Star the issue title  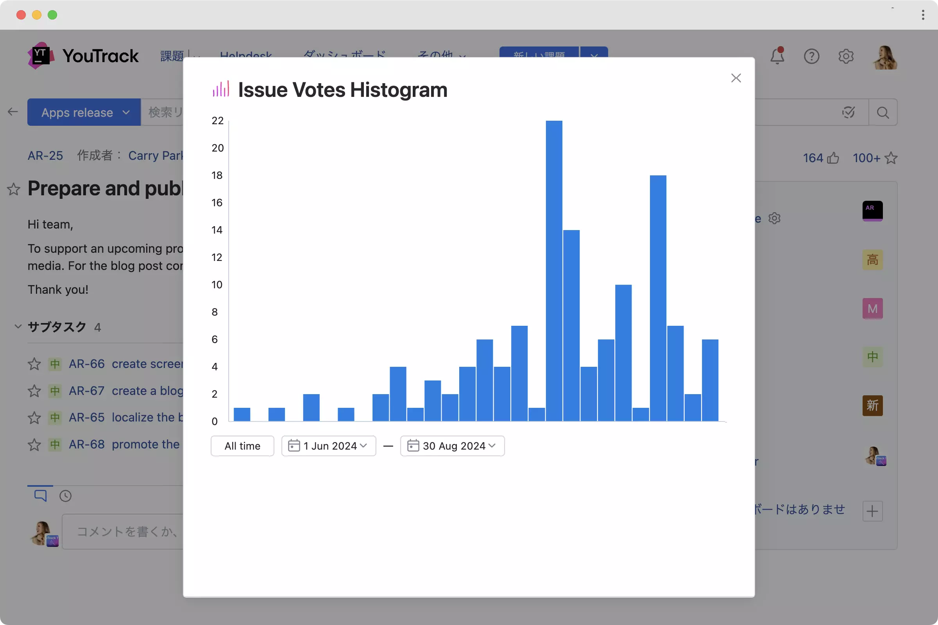click(14, 189)
